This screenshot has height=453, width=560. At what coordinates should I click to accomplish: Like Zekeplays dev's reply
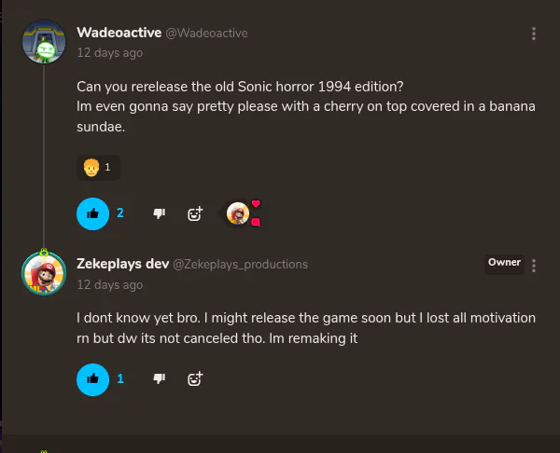tap(92, 378)
